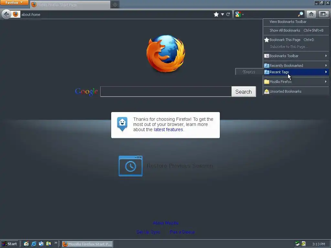The image size is (331, 248).
Task: Select Mozilla Firefox Start Page taskbar button
Action: tap(87, 244)
